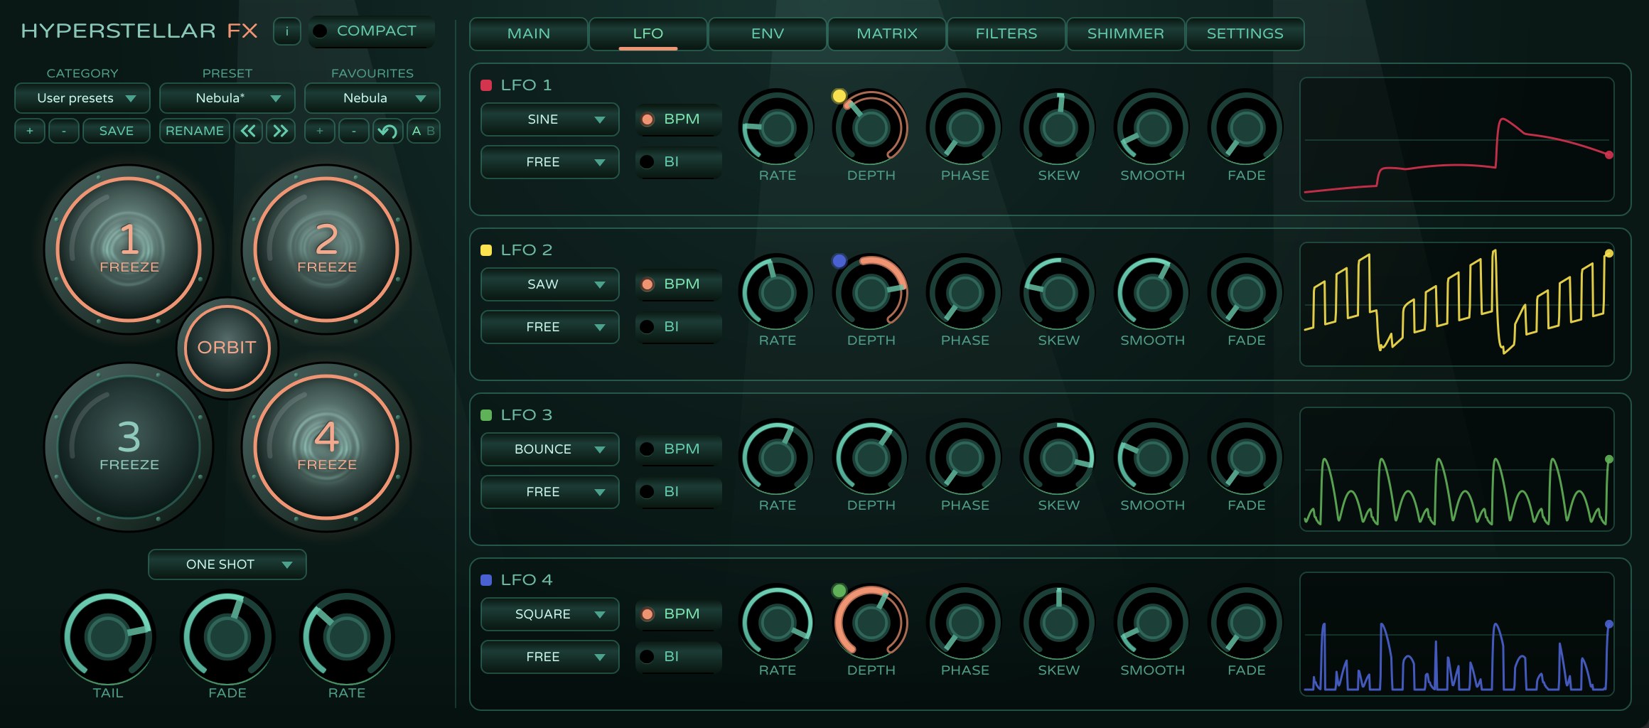Click the RENAME preset button

(x=195, y=131)
